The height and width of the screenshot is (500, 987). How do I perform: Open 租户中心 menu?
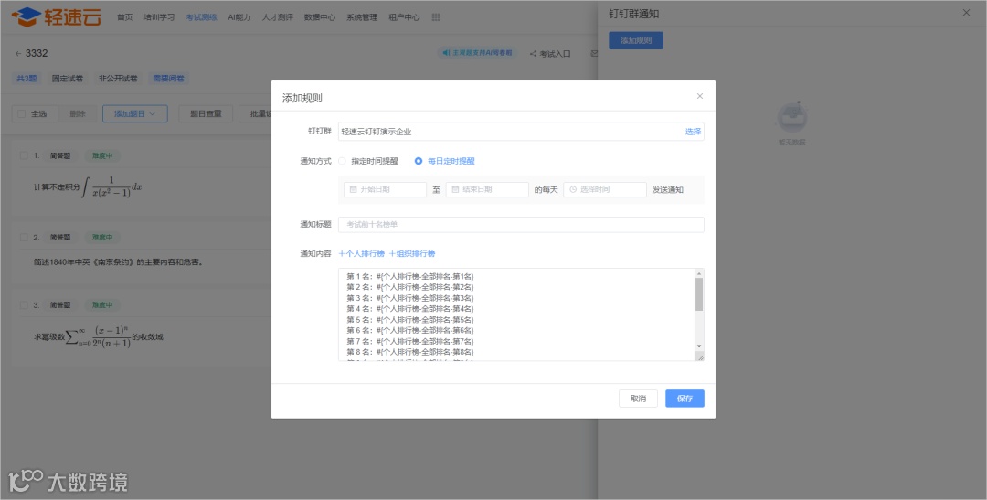[x=404, y=17]
